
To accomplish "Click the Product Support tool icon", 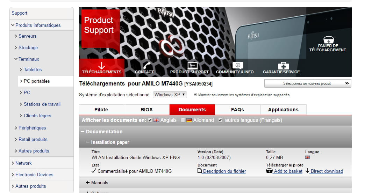I will point(192,65).
